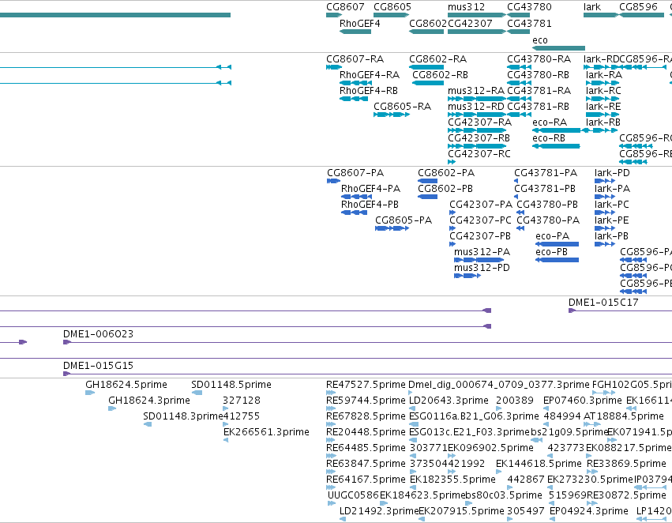The width and height of the screenshot is (672, 523).
Task: Select the lark gene label
Action: click(x=592, y=7)
